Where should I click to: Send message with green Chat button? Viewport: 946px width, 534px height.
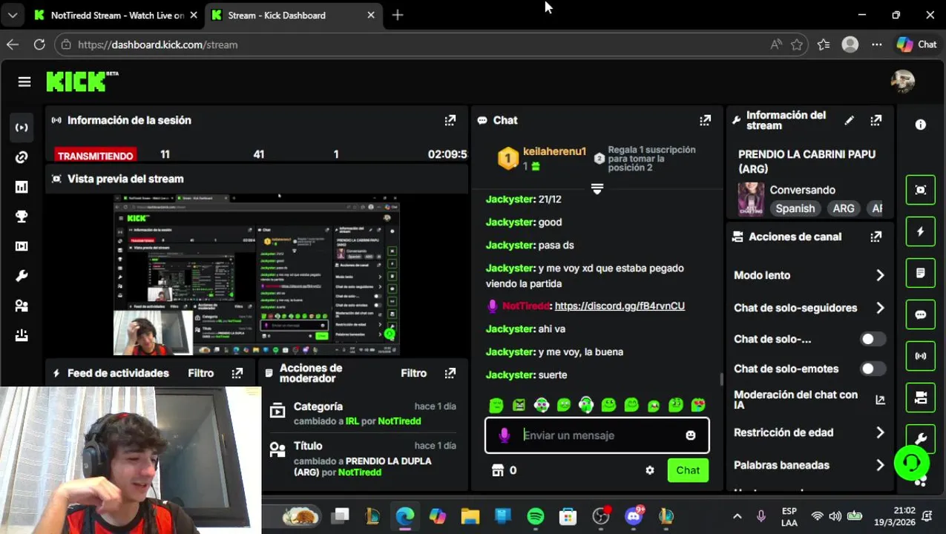click(x=688, y=470)
